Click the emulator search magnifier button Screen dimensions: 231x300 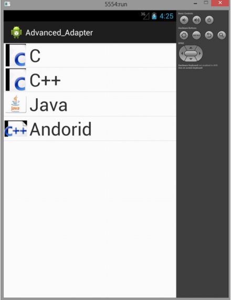pyautogui.click(x=222, y=35)
